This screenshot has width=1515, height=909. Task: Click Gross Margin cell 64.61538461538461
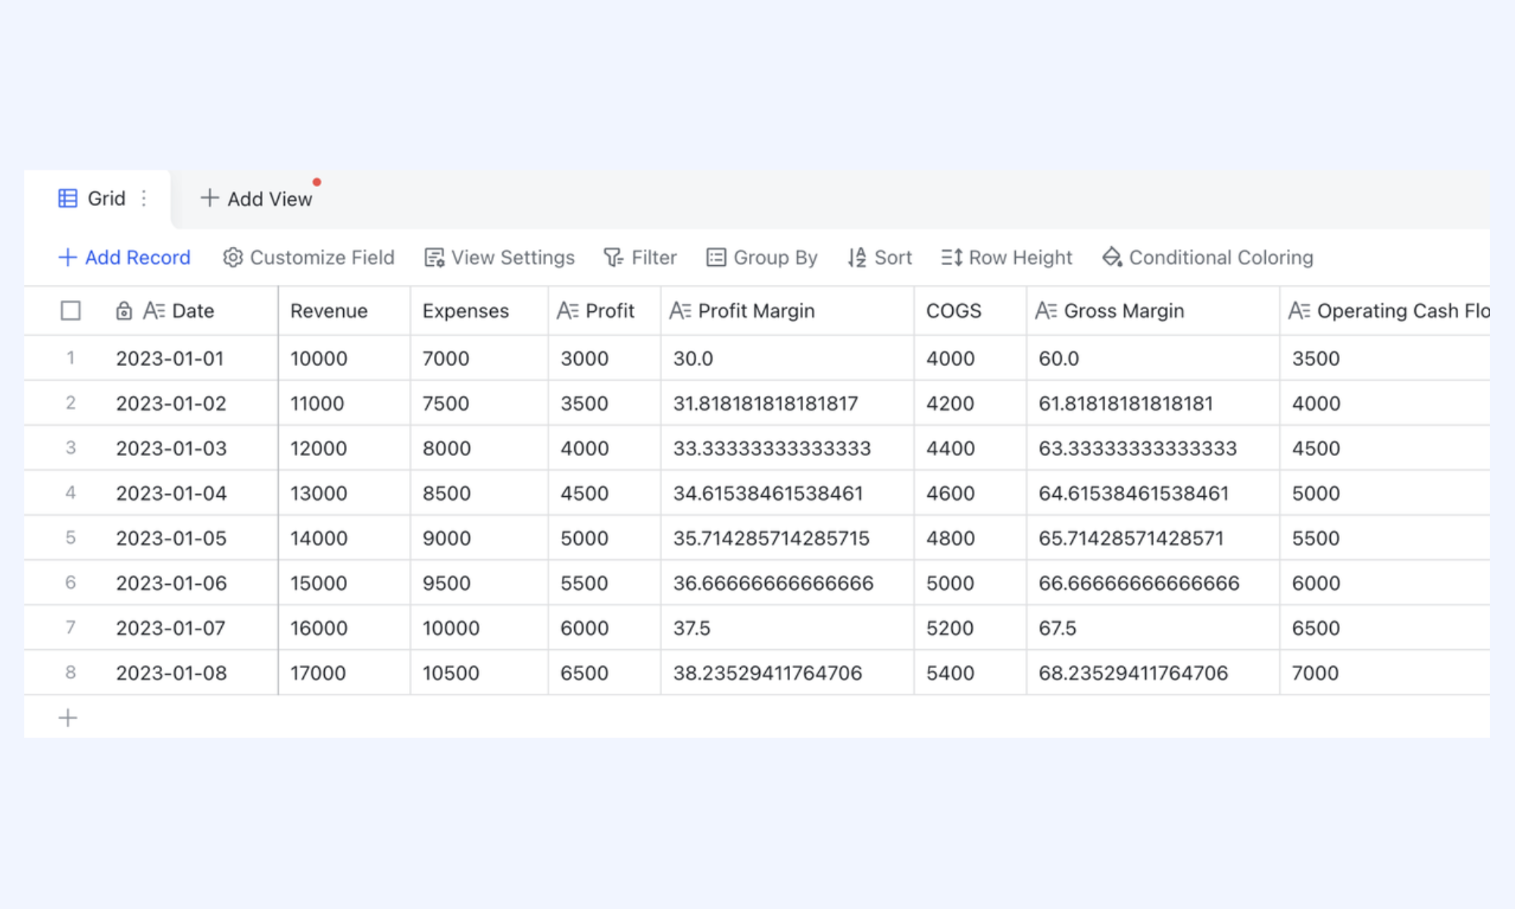click(1153, 493)
